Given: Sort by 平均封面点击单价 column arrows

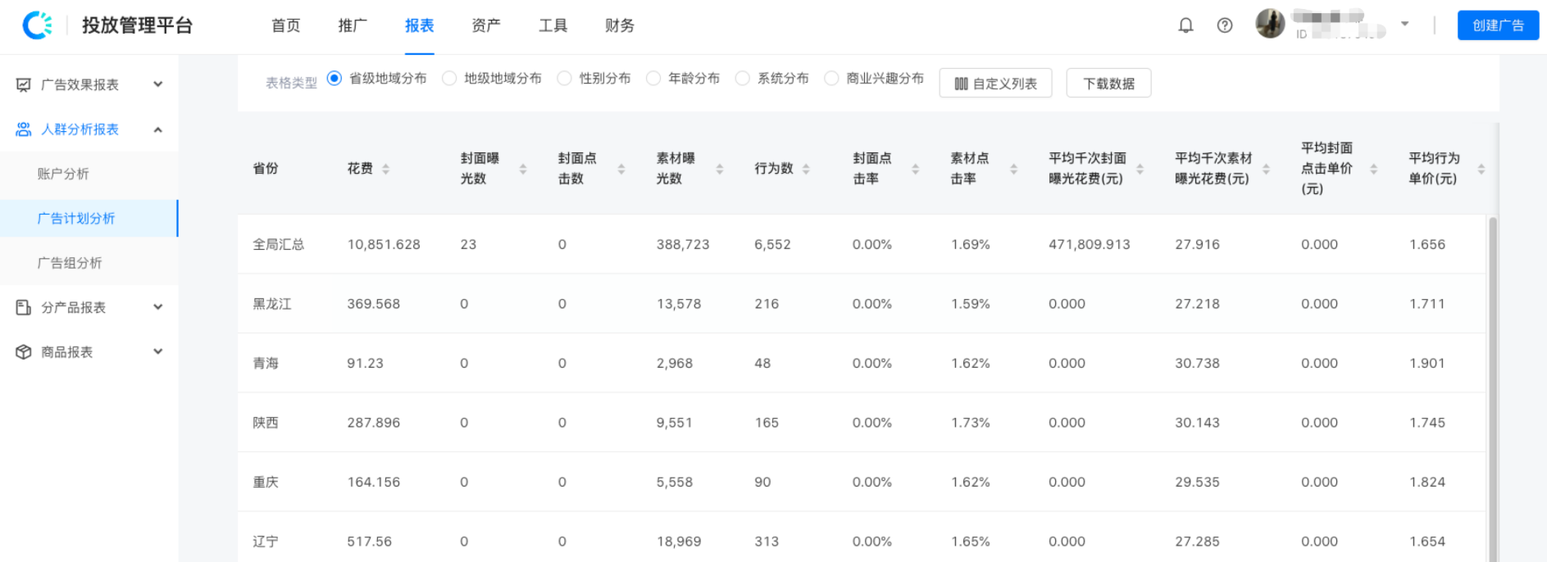Looking at the screenshot, I should point(1374,169).
